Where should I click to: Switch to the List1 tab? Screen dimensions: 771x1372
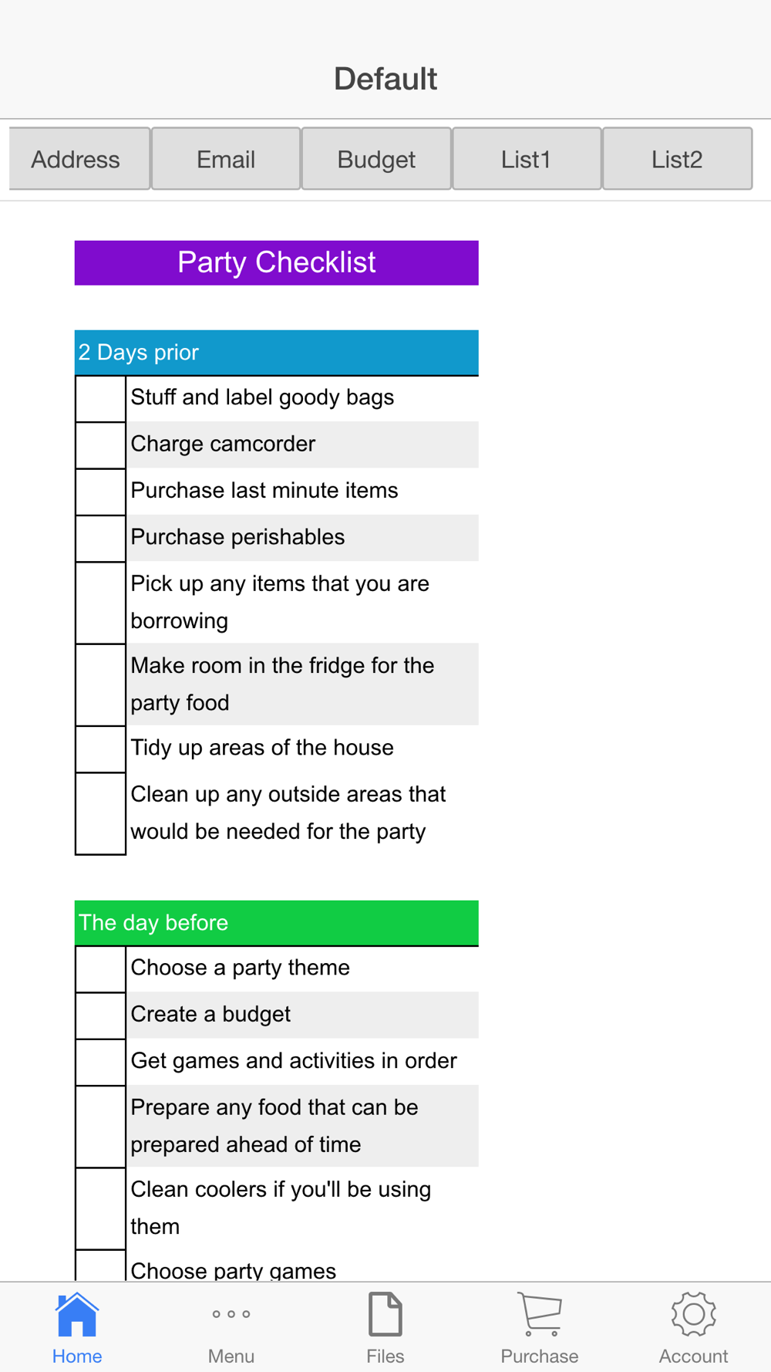[527, 159]
